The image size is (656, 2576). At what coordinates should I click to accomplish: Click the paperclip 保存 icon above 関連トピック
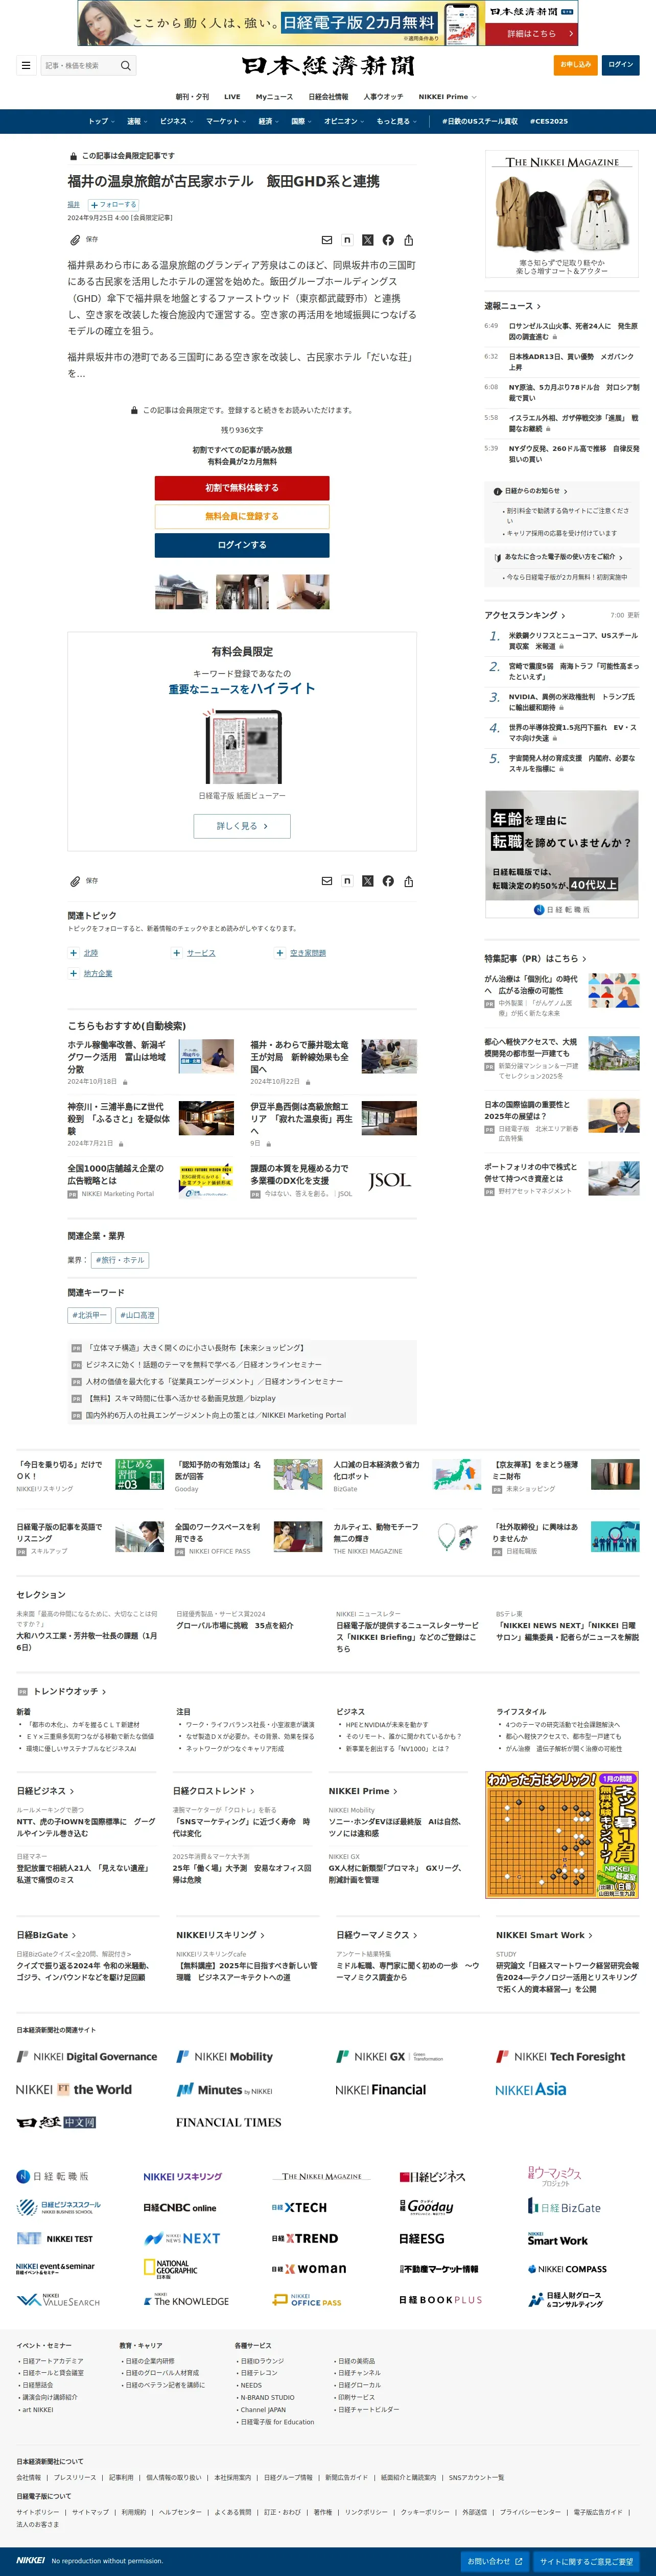pos(75,881)
